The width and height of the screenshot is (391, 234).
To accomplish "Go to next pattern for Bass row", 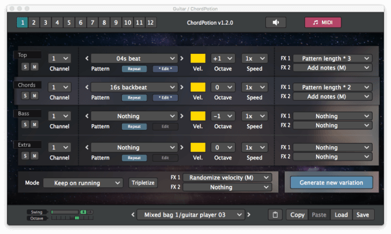I will pos(182,116).
